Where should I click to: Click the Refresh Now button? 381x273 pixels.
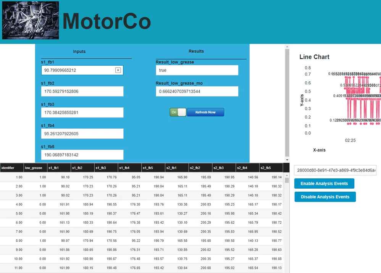[x=205, y=112]
